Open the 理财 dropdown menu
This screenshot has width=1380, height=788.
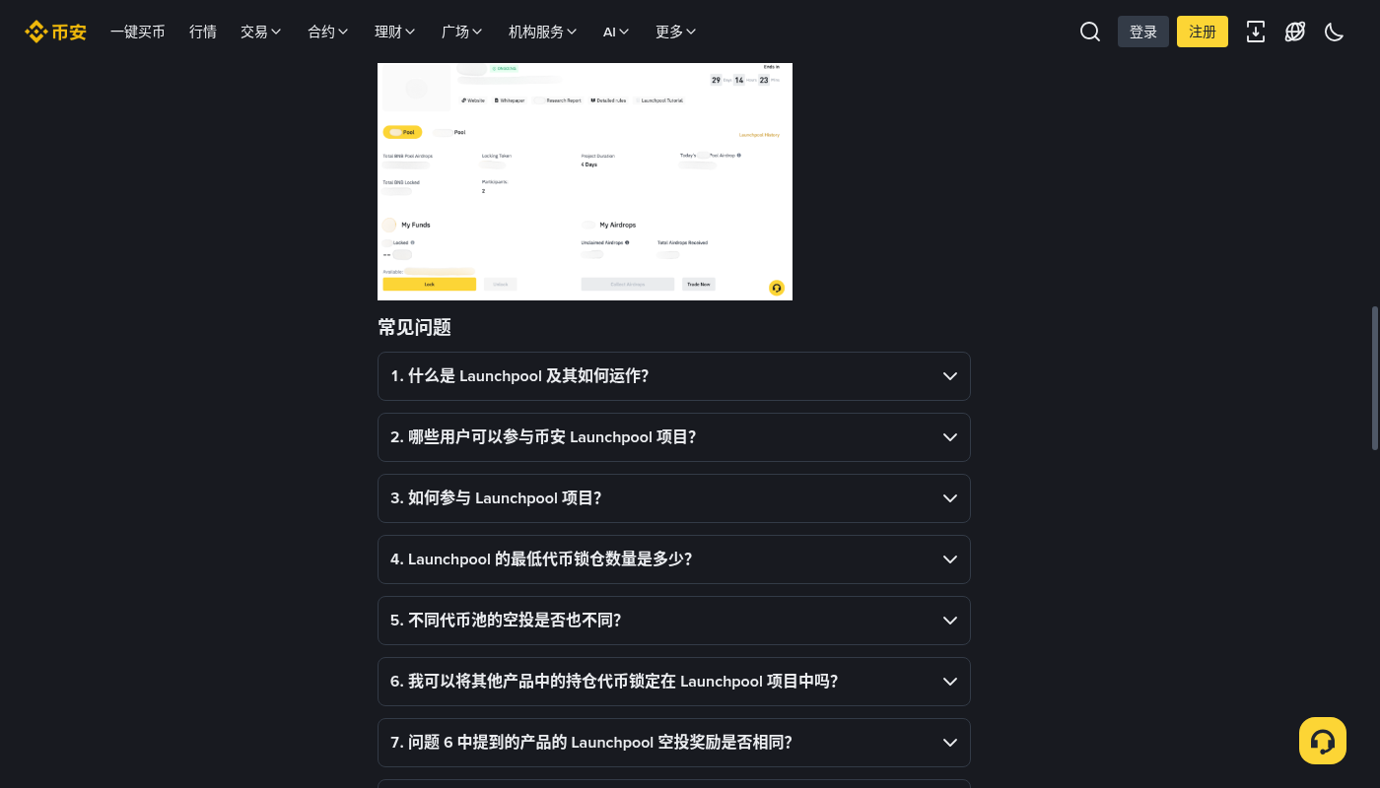395,32
